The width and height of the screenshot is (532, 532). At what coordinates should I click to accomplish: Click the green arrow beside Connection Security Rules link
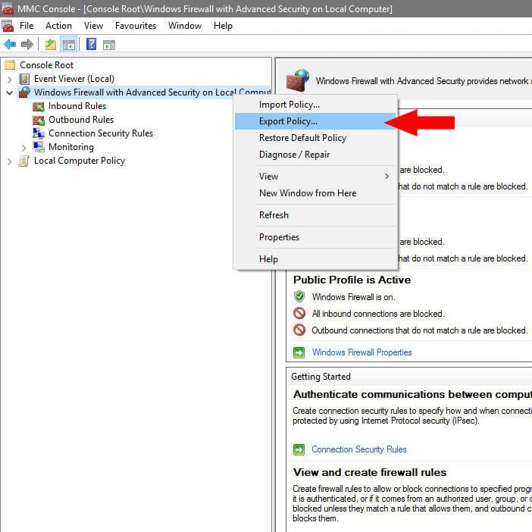pyautogui.click(x=299, y=449)
